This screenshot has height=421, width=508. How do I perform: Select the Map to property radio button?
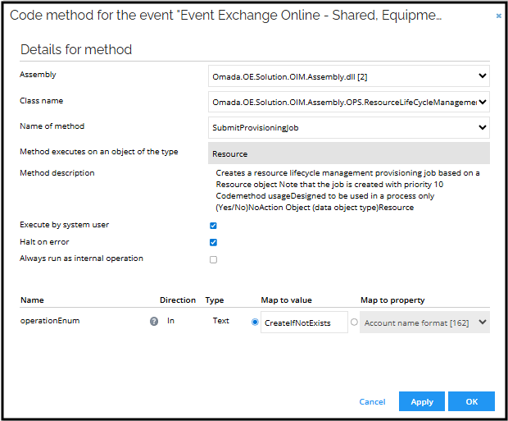coord(354,323)
